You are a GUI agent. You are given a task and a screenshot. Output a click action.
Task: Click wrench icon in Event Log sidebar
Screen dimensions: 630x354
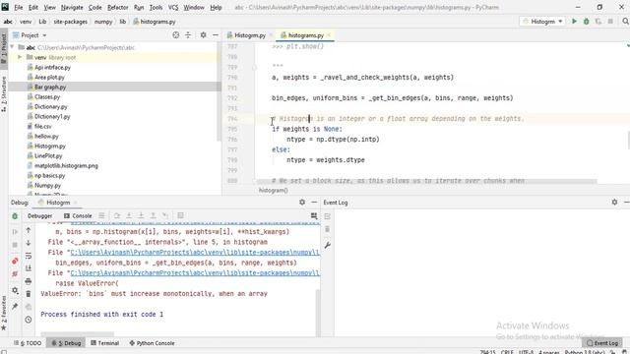click(x=327, y=245)
